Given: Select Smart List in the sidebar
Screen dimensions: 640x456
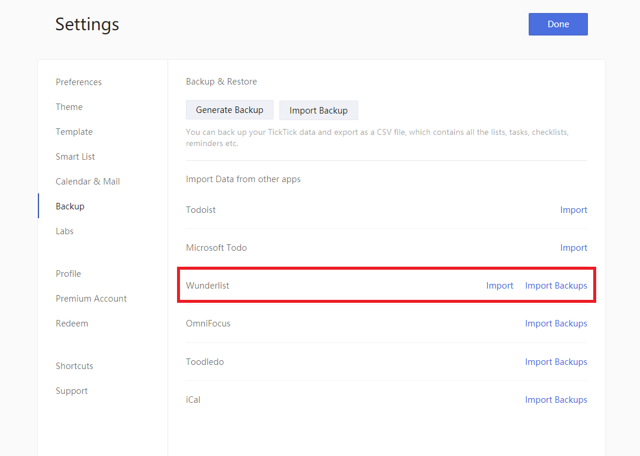Looking at the screenshot, I should [75, 157].
